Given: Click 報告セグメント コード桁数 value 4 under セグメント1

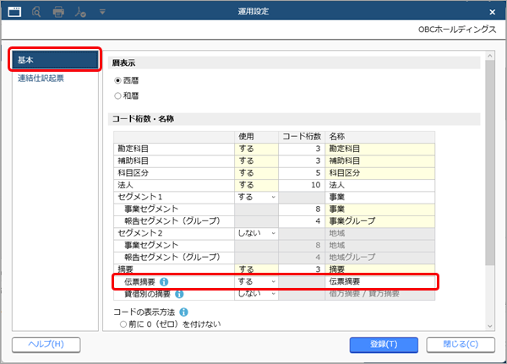Looking at the screenshot, I should click(302, 221).
